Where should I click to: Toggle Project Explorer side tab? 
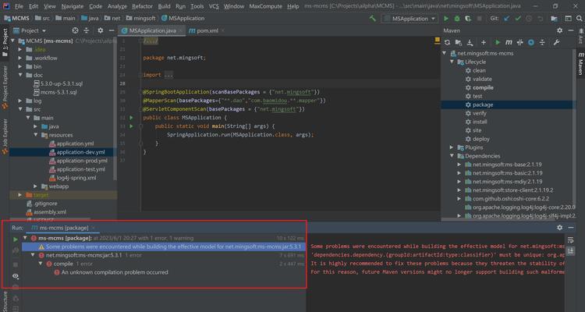click(x=5, y=87)
